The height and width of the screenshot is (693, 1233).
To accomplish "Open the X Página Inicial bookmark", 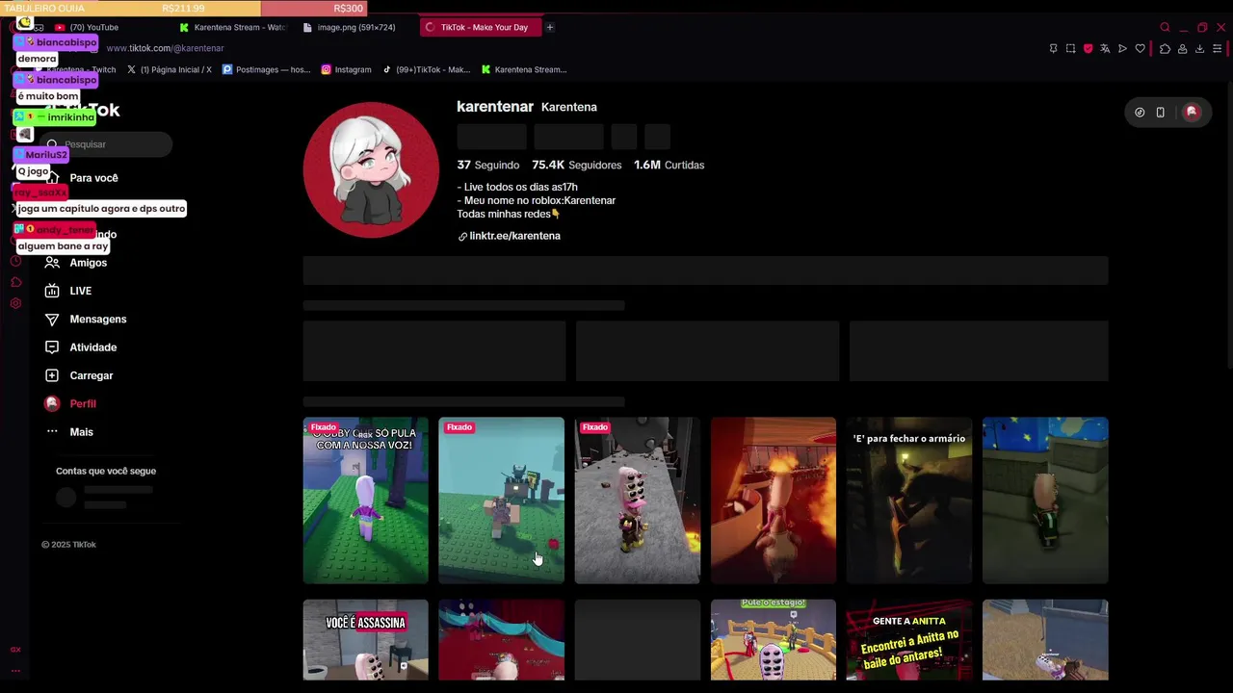I will (x=169, y=69).
